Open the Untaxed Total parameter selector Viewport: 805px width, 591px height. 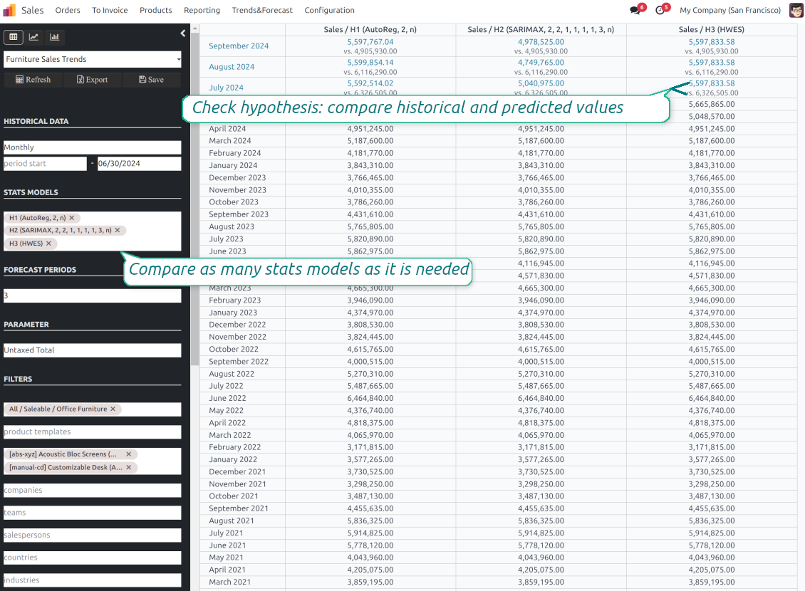pyautogui.click(x=93, y=350)
